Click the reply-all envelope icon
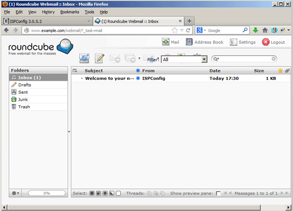This screenshot has width=293, height=211. click(130, 58)
